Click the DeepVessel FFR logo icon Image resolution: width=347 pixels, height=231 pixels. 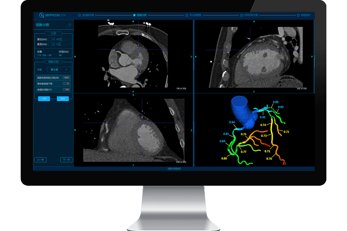point(41,15)
